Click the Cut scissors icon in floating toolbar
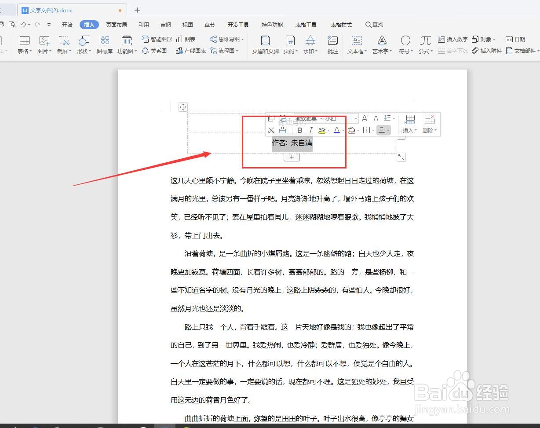The width and height of the screenshot is (540, 428). click(x=271, y=130)
